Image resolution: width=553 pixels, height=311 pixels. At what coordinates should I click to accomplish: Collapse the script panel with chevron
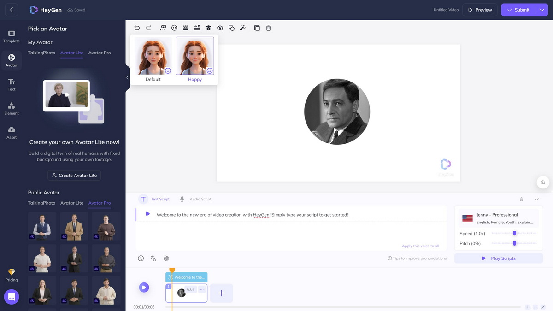click(536, 199)
